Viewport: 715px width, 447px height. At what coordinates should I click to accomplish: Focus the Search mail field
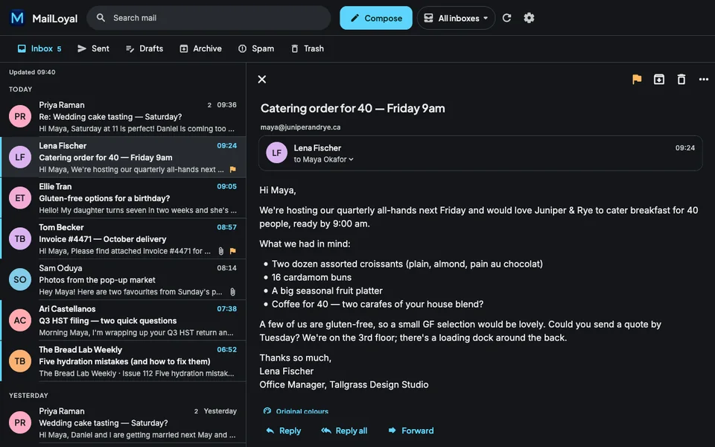[x=209, y=18]
